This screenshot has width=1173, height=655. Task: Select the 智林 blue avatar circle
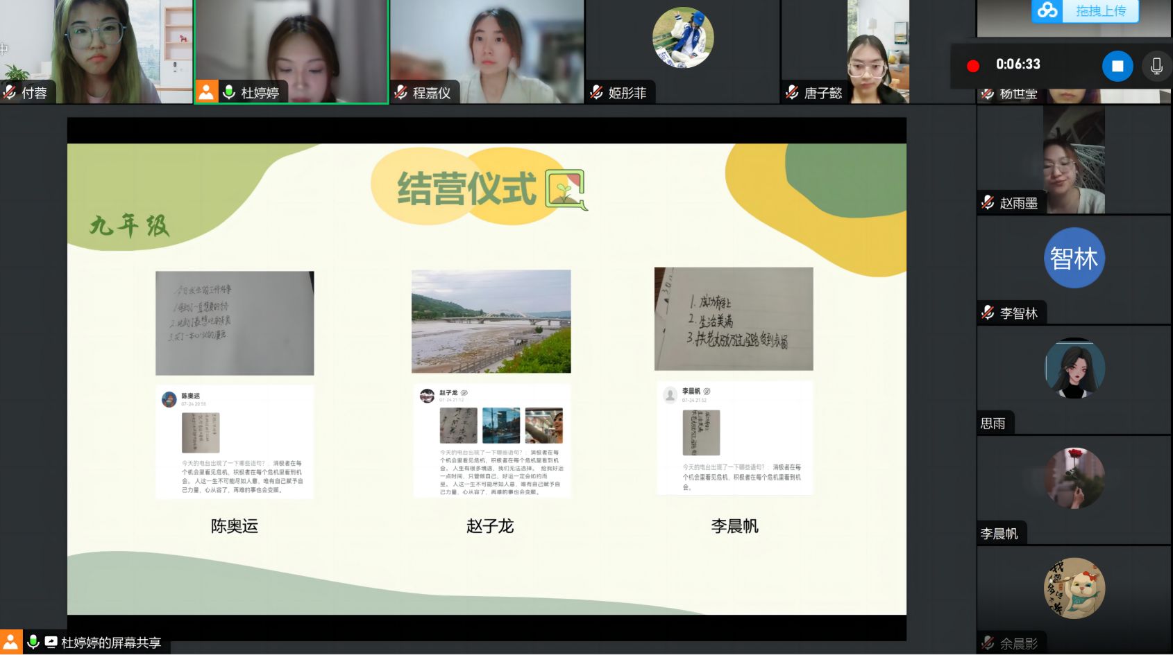[1074, 258]
